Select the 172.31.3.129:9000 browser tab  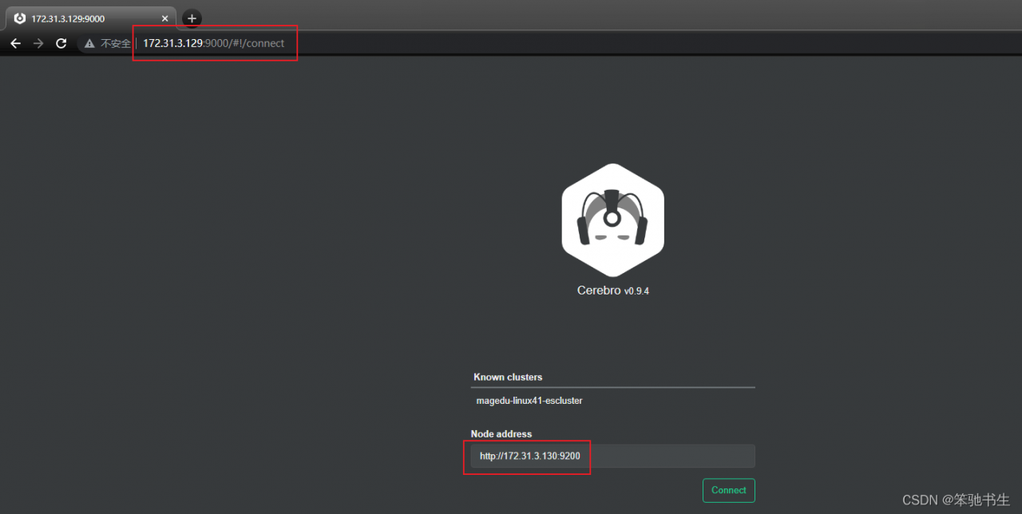pos(92,18)
